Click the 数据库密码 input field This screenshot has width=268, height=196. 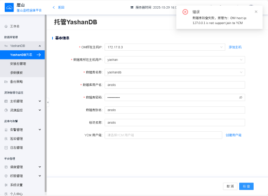coord(175,97)
